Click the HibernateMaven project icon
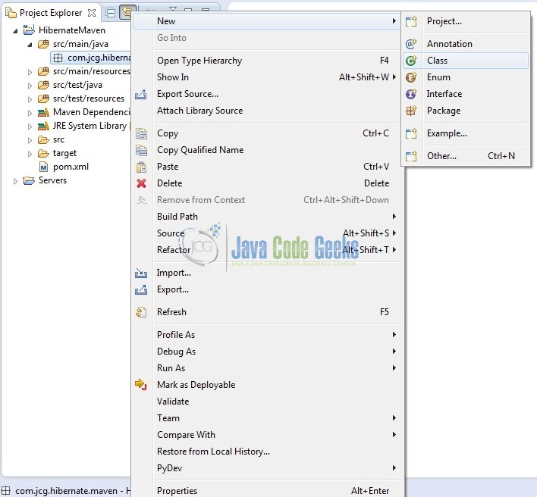Image resolution: width=537 pixels, height=497 pixels. click(29, 30)
